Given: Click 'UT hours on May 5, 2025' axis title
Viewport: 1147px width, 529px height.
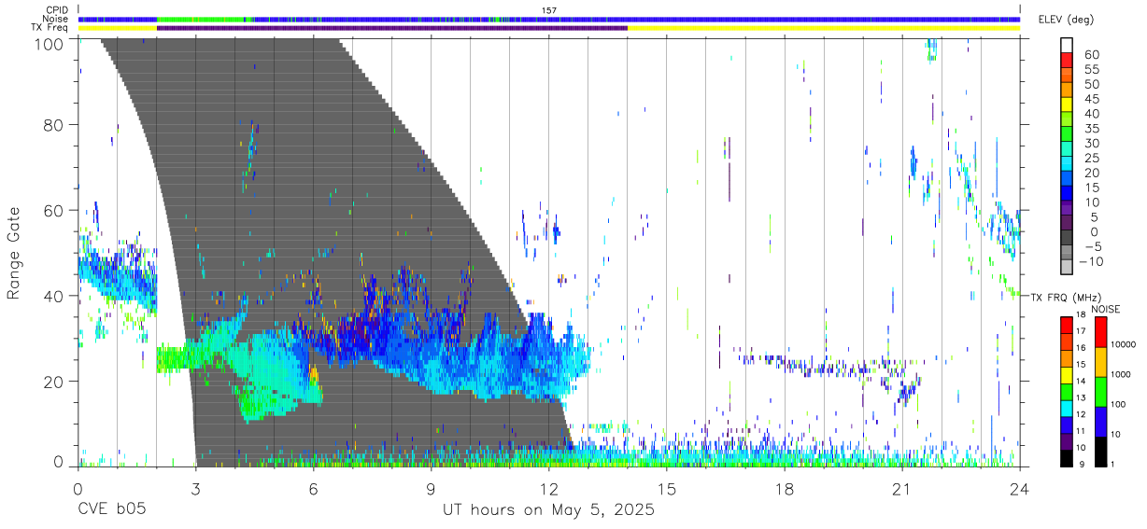Looking at the screenshot, I should tap(549, 510).
